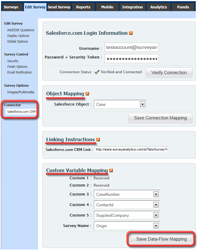Focus the Password + Security Token field
This screenshot has height=251, width=197.
(x=132, y=58)
